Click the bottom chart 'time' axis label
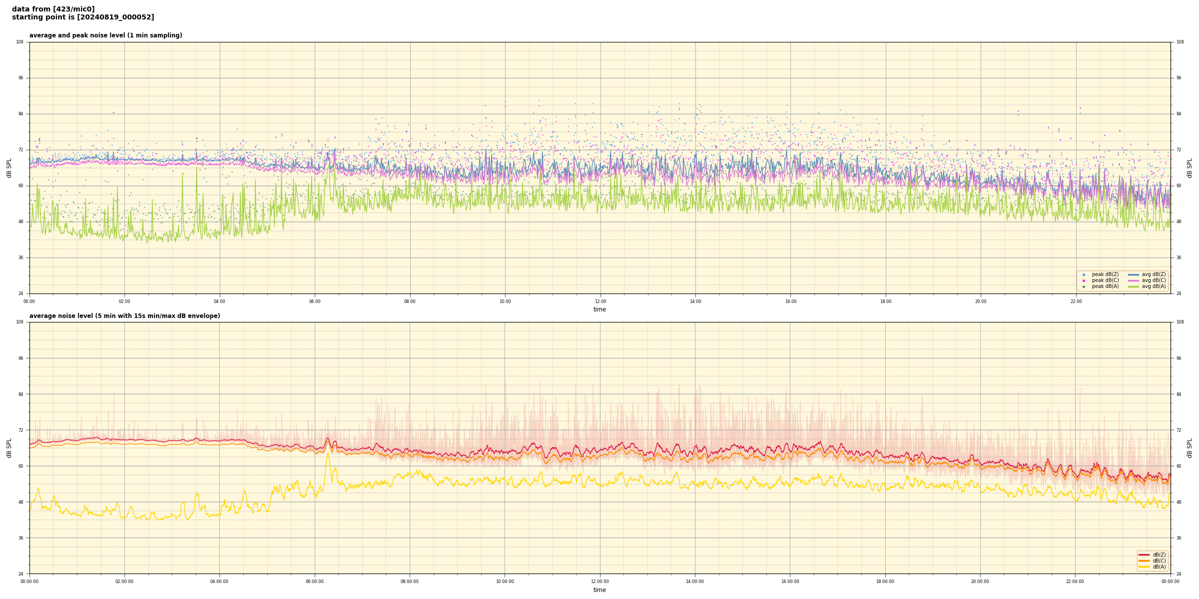Image resolution: width=1199 pixels, height=599 pixels. click(599, 590)
